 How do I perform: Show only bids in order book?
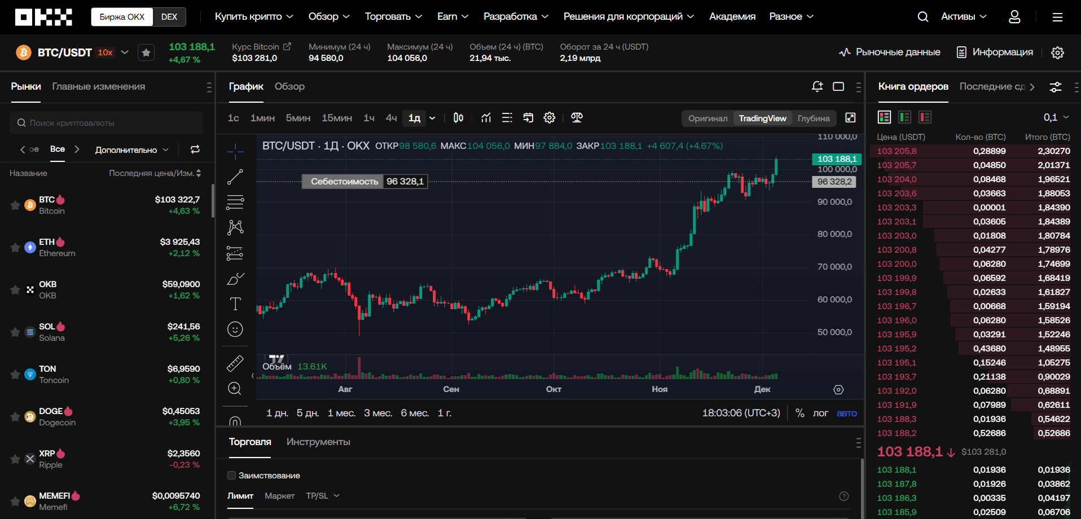[905, 117]
